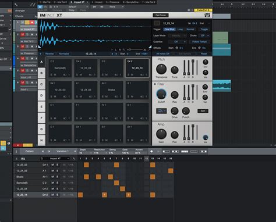Click the Filter Vel knob
This screenshot has height=222, width=276.
[206, 97]
